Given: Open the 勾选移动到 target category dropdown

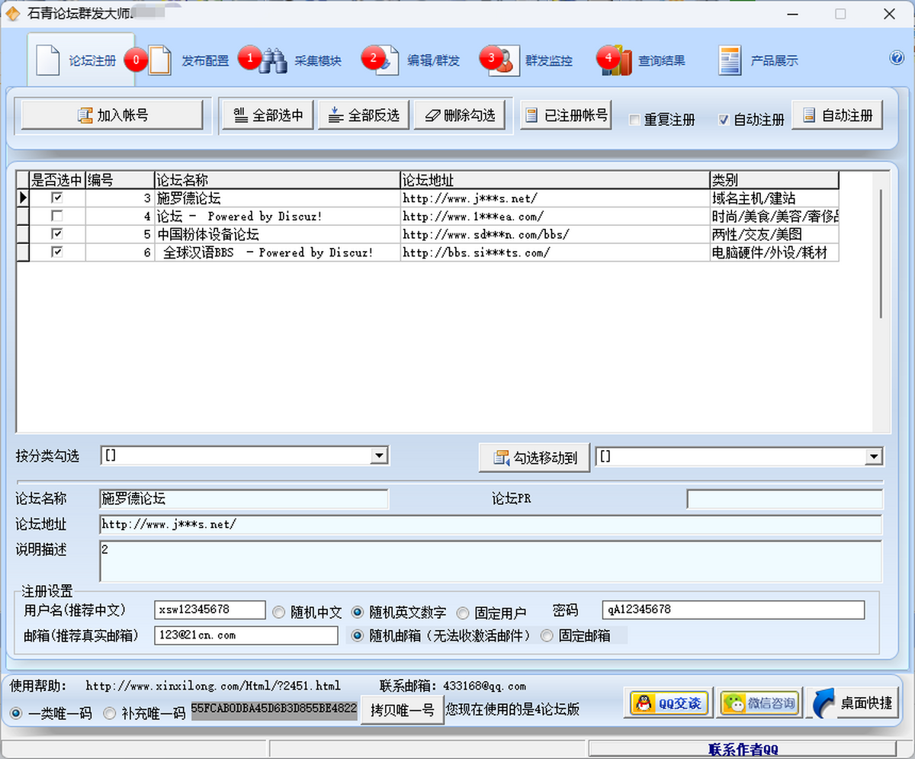Looking at the screenshot, I should (873, 457).
